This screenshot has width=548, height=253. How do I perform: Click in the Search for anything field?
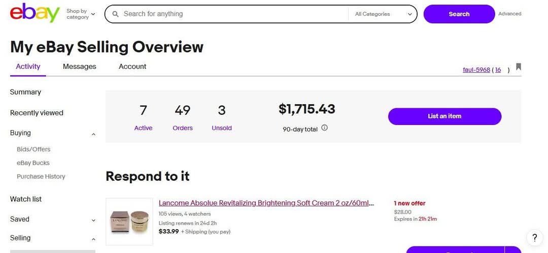234,14
